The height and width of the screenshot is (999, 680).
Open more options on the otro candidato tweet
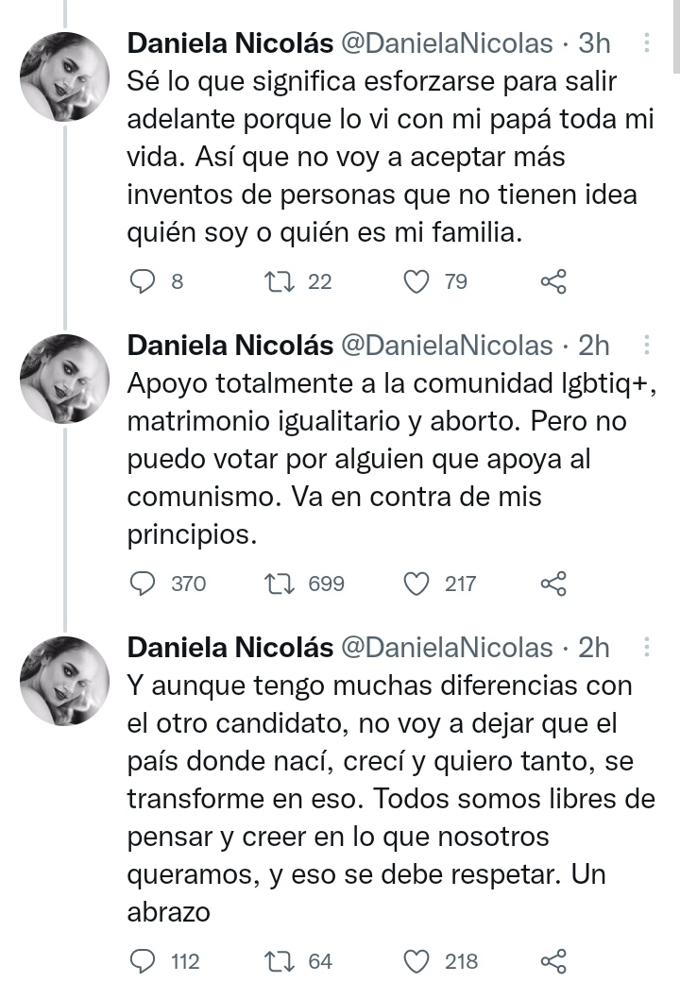pos(647,647)
